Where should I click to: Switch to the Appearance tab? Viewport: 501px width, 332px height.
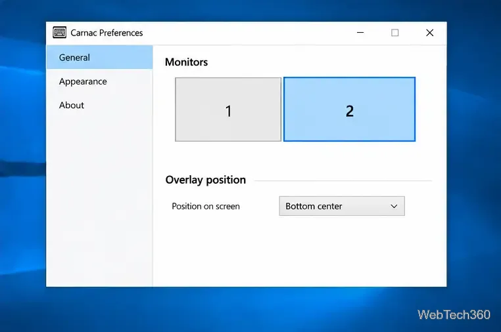pos(99,81)
